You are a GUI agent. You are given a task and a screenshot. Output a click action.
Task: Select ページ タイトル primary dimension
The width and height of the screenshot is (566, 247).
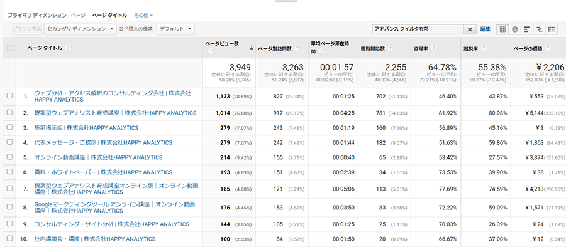pos(109,15)
